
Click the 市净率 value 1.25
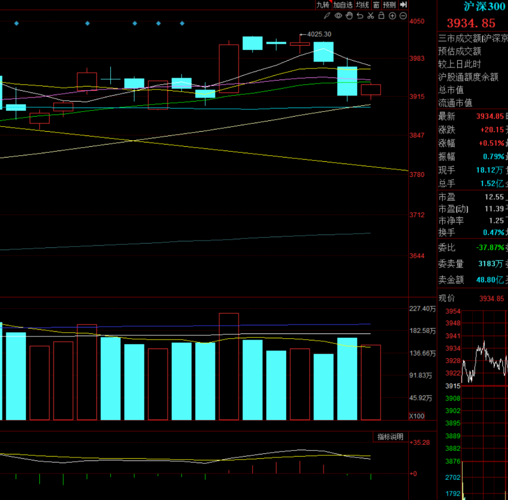click(496, 221)
